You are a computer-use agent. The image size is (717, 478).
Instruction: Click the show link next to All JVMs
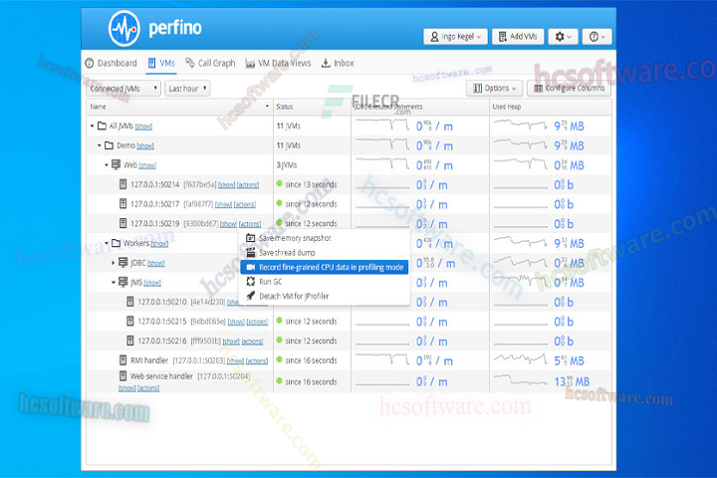143,126
